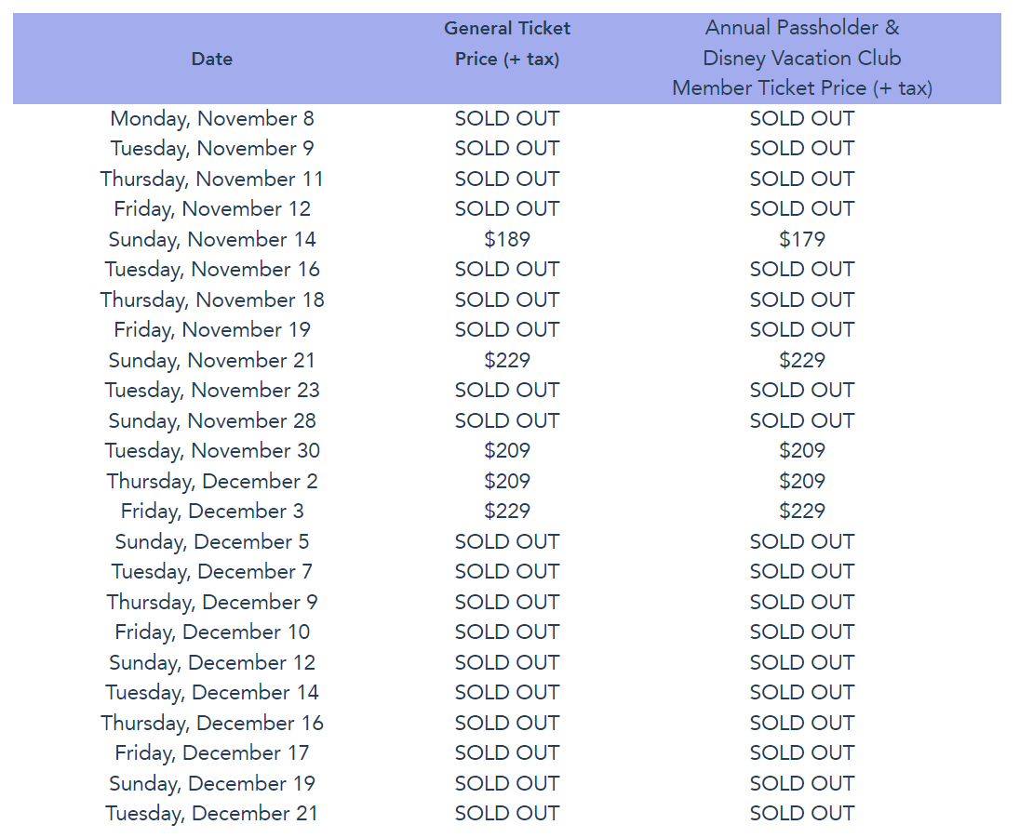Select the Friday, December 10 date cell
Screen dimensions: 1019x838
pos(212,632)
